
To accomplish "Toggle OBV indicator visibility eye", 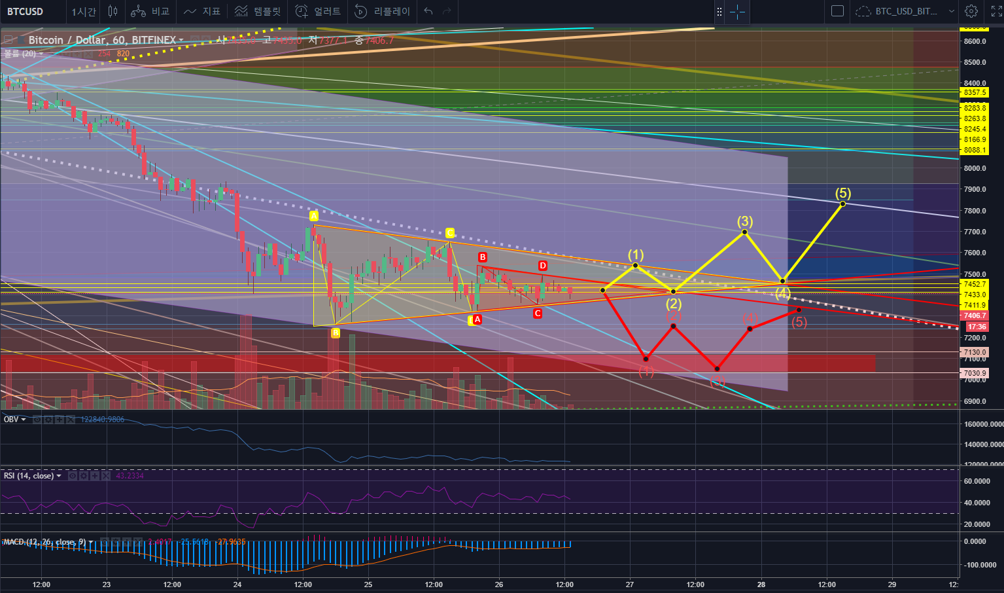I will tap(37, 420).
